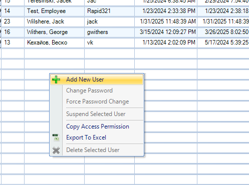Click the Excel export icon

click(x=56, y=137)
